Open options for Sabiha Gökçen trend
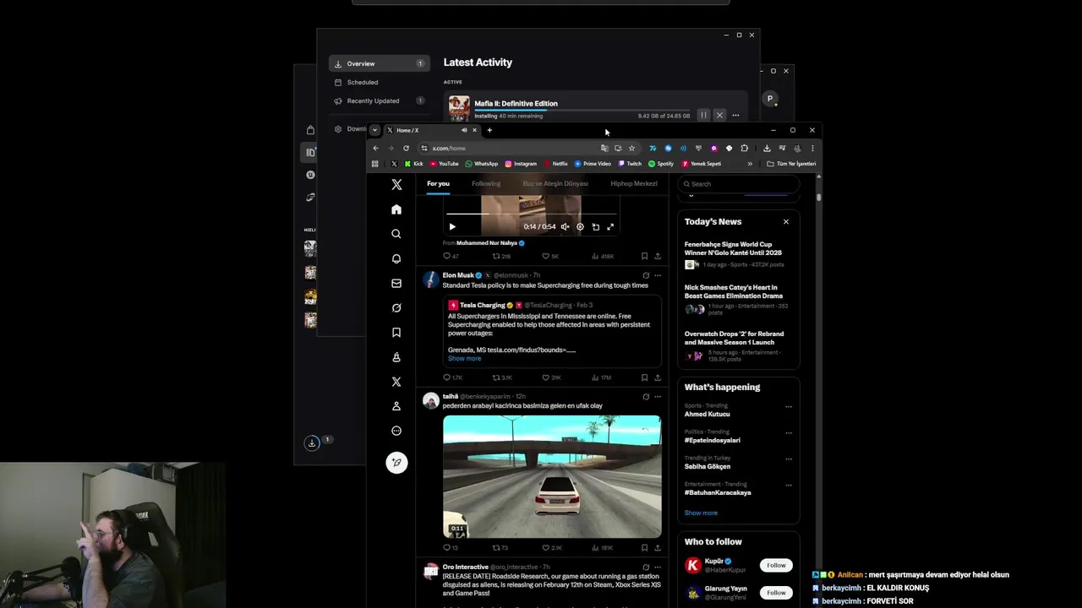The width and height of the screenshot is (1082, 608). tap(789, 459)
